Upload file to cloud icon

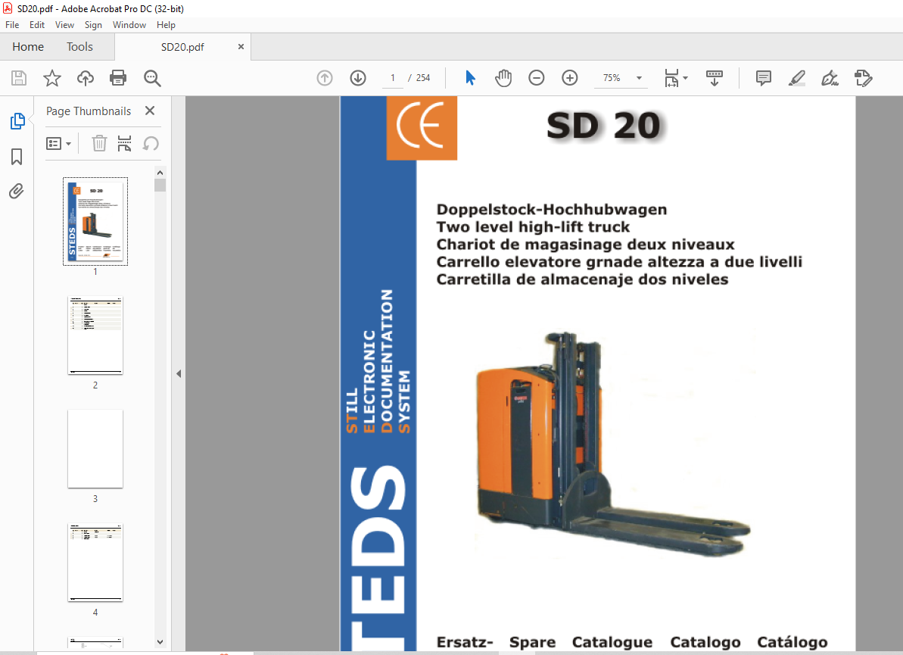tap(86, 78)
